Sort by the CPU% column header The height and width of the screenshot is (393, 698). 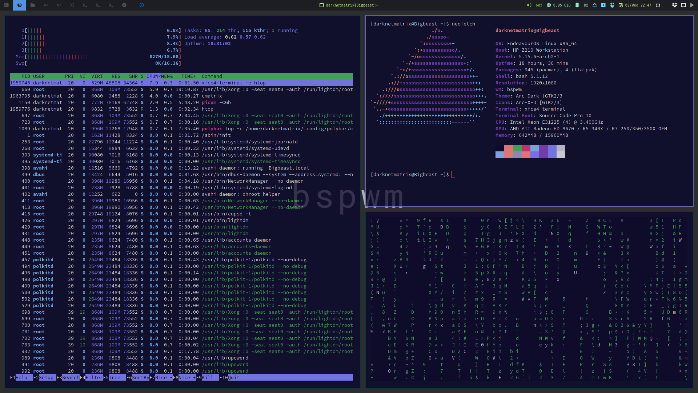point(153,76)
